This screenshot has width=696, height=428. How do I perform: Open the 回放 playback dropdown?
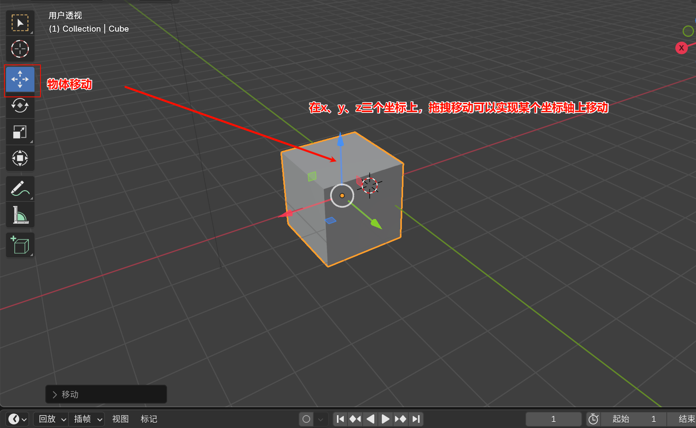[52, 419]
